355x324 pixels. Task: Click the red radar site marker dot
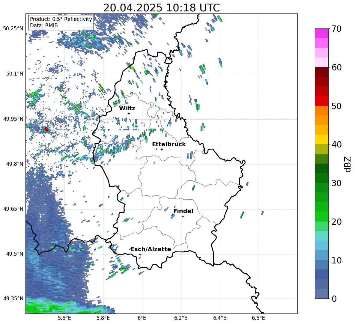46,129
